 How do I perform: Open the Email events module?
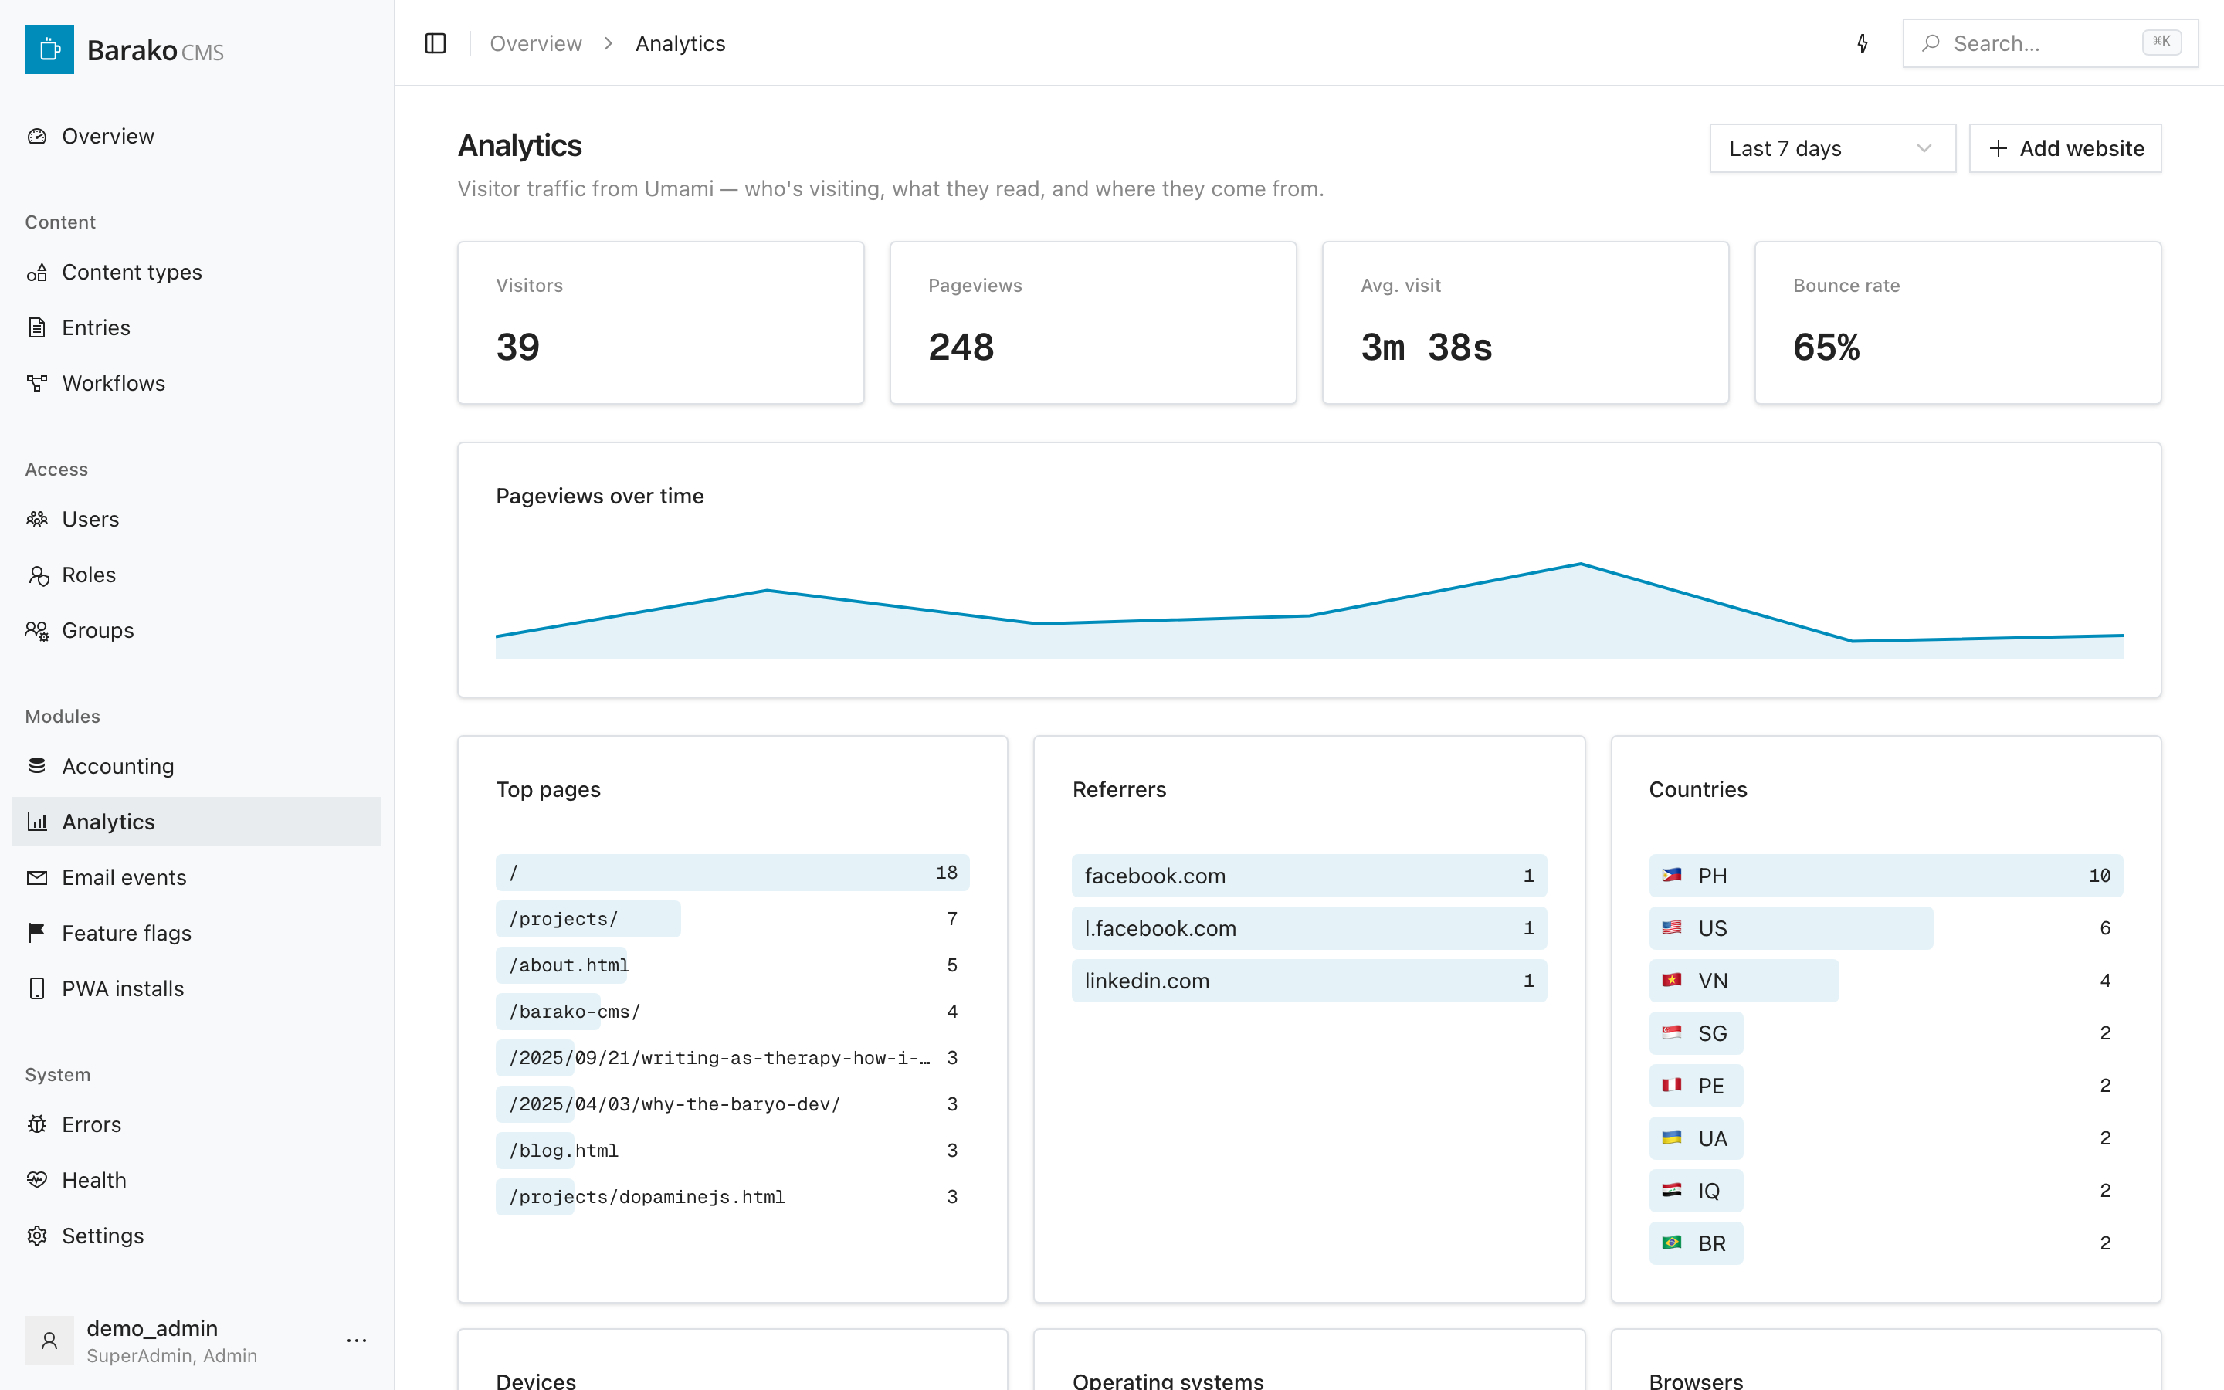click(x=197, y=877)
